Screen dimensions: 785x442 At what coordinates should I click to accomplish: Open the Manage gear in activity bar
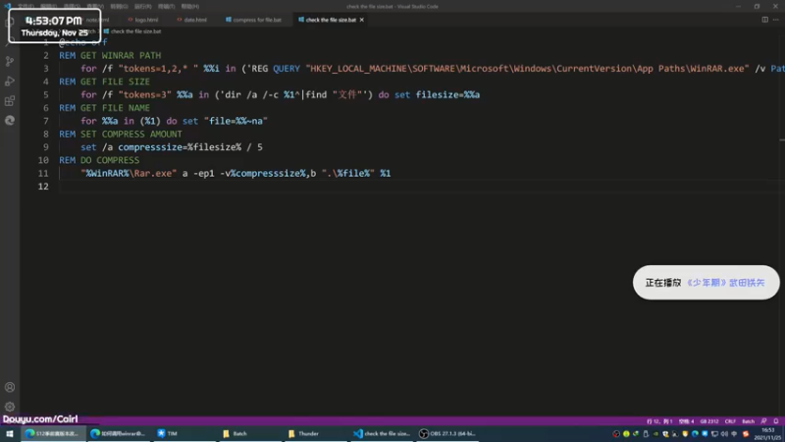10,407
